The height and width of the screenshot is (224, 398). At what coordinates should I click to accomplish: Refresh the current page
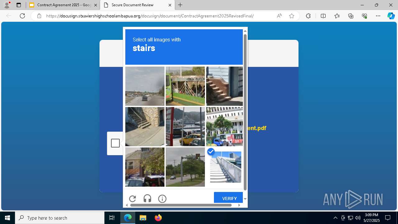[x=22, y=16]
